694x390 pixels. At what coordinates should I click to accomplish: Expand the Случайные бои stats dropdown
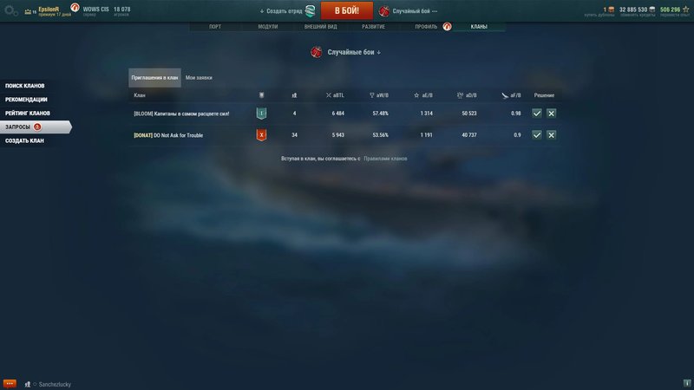click(x=354, y=52)
